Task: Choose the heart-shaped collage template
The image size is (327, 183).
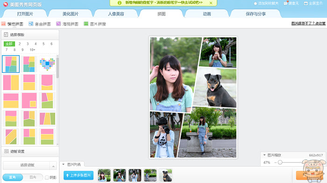Action: pyautogui.click(x=47, y=64)
